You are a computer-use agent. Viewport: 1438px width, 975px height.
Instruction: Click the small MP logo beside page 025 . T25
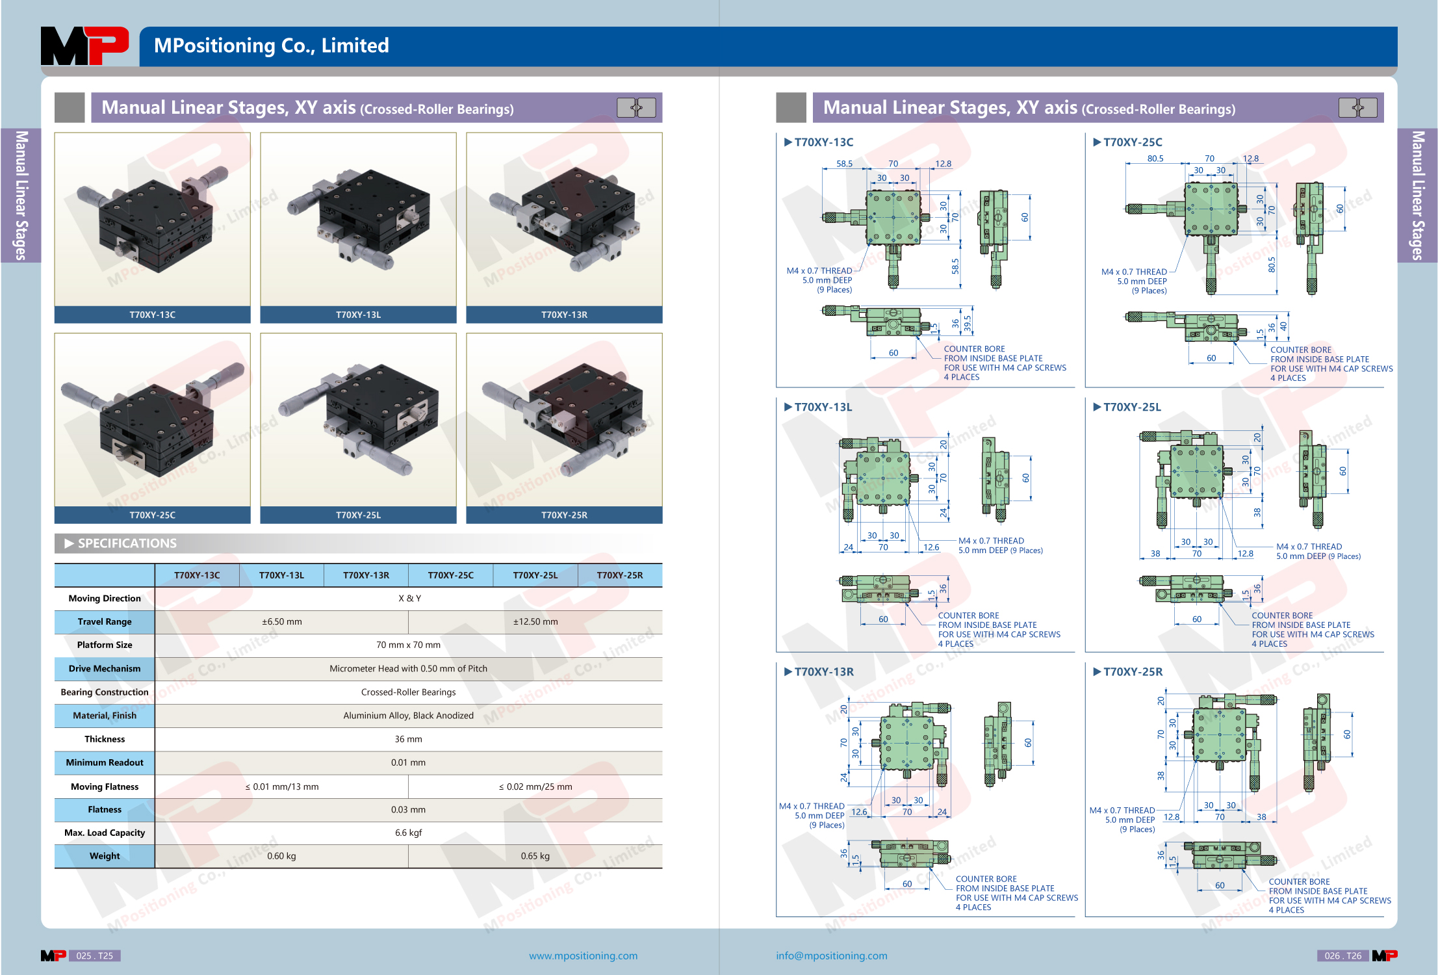click(53, 955)
